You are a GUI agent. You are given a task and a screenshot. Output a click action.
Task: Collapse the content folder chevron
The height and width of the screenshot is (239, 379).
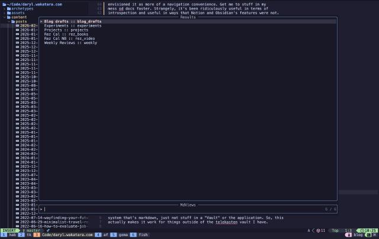coord(5,17)
